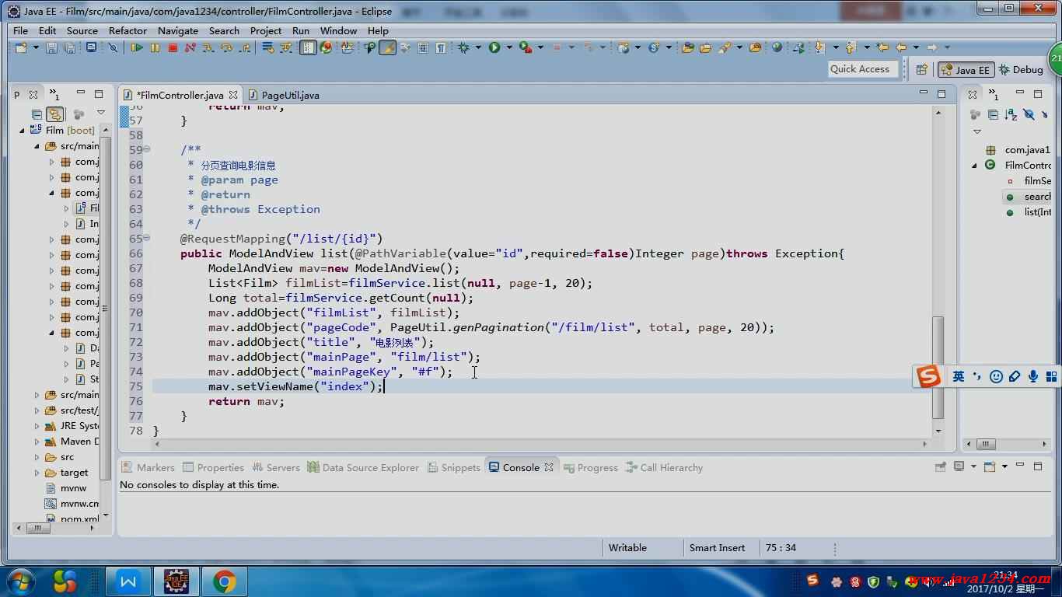The height and width of the screenshot is (597, 1062).
Task: Open the Navigate menu
Action: click(178, 30)
